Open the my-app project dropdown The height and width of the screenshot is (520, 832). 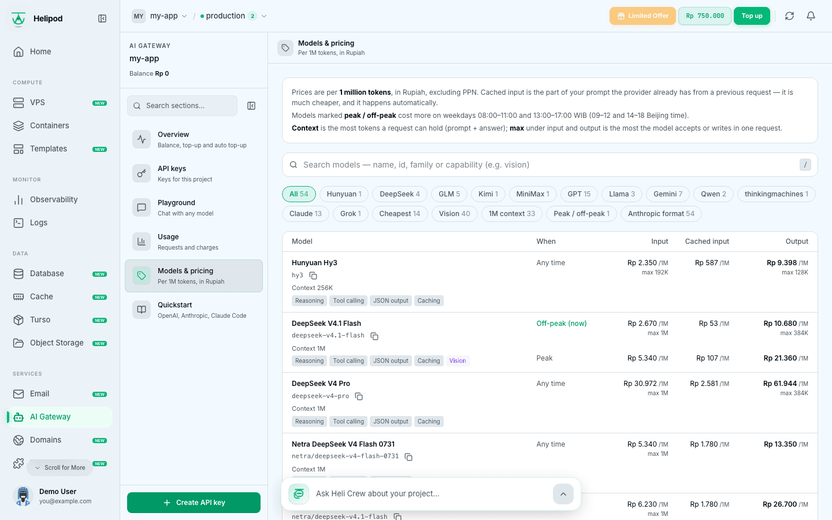(x=159, y=16)
